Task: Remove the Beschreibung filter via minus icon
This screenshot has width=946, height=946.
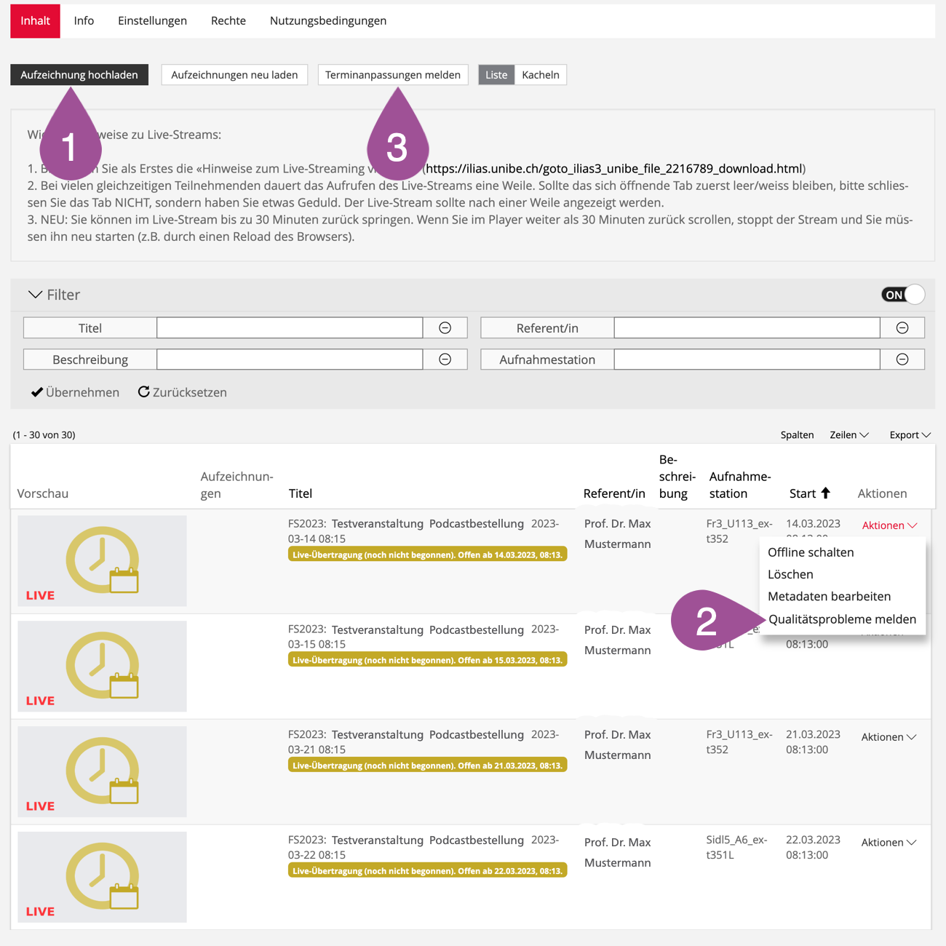Action: (445, 359)
